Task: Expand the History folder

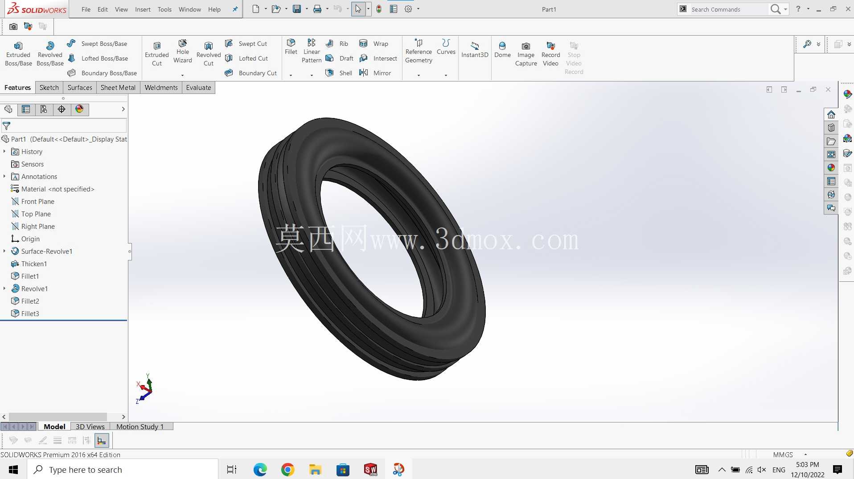Action: 4,152
